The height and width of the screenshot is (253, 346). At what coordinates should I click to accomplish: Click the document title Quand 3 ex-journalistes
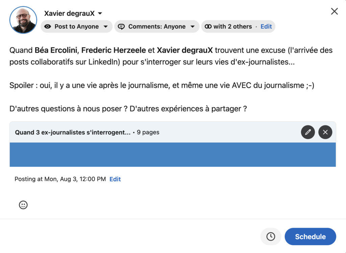tap(73, 132)
